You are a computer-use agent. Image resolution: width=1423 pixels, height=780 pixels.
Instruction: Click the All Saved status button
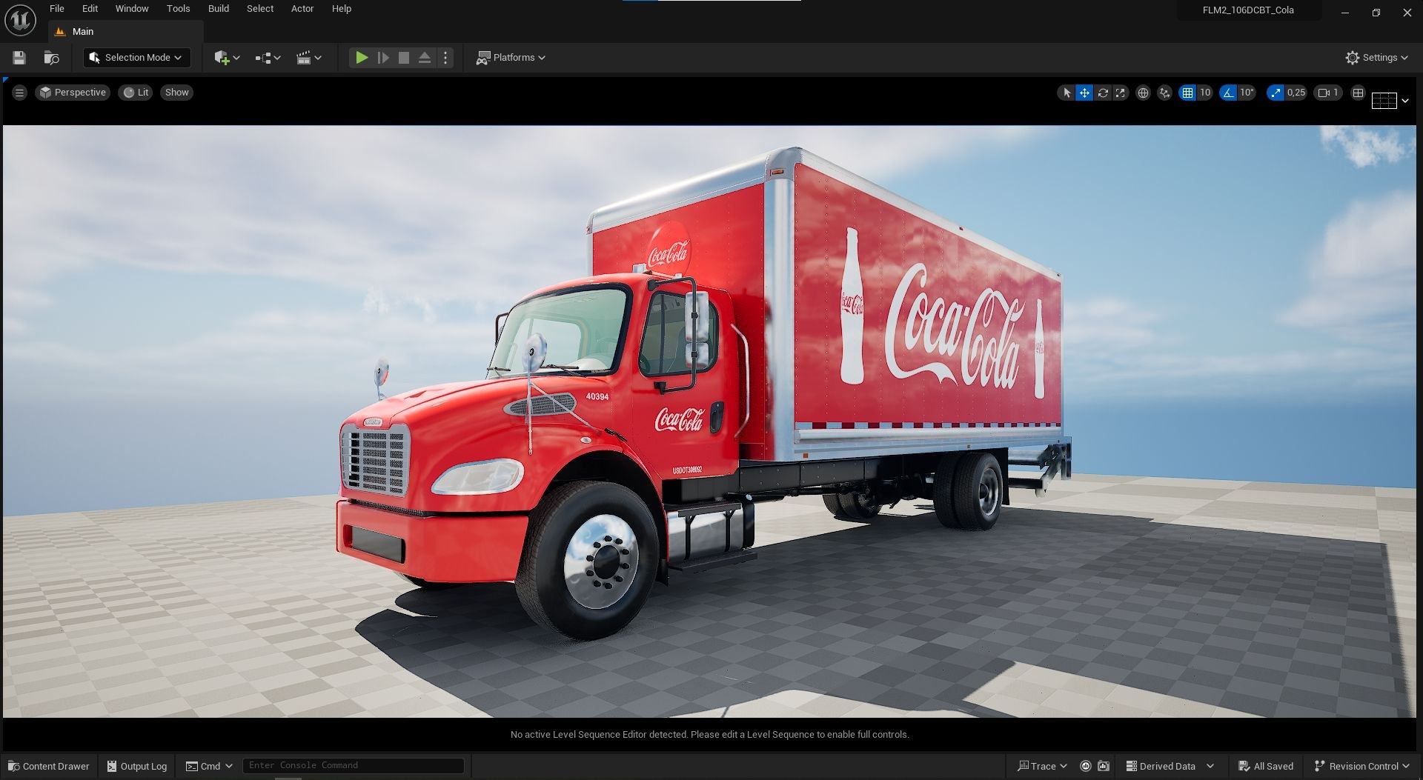pos(1266,766)
